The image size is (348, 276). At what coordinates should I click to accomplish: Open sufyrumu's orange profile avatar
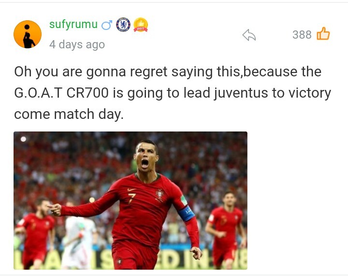(28, 34)
